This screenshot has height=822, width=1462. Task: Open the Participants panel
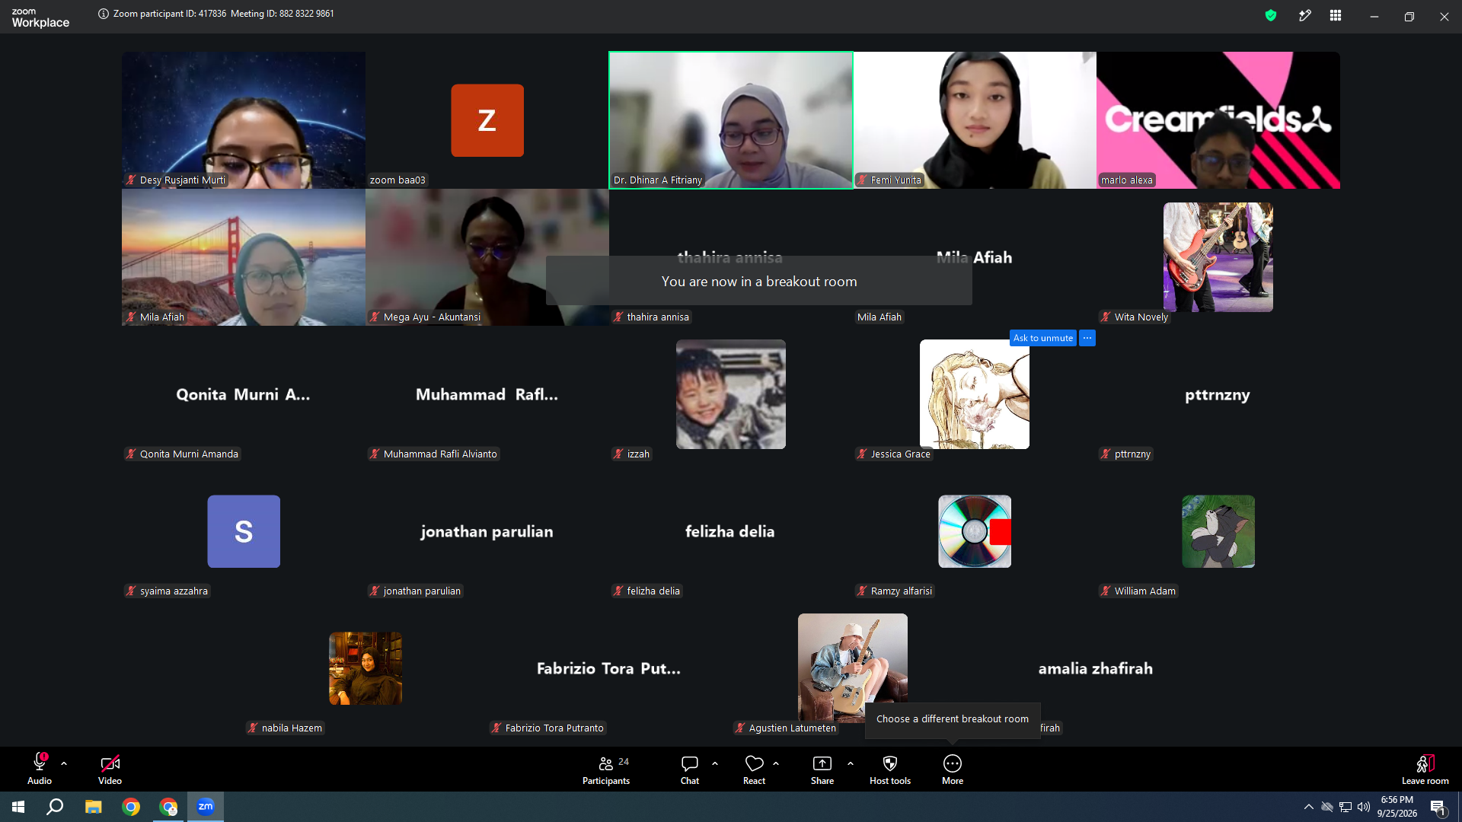click(606, 769)
